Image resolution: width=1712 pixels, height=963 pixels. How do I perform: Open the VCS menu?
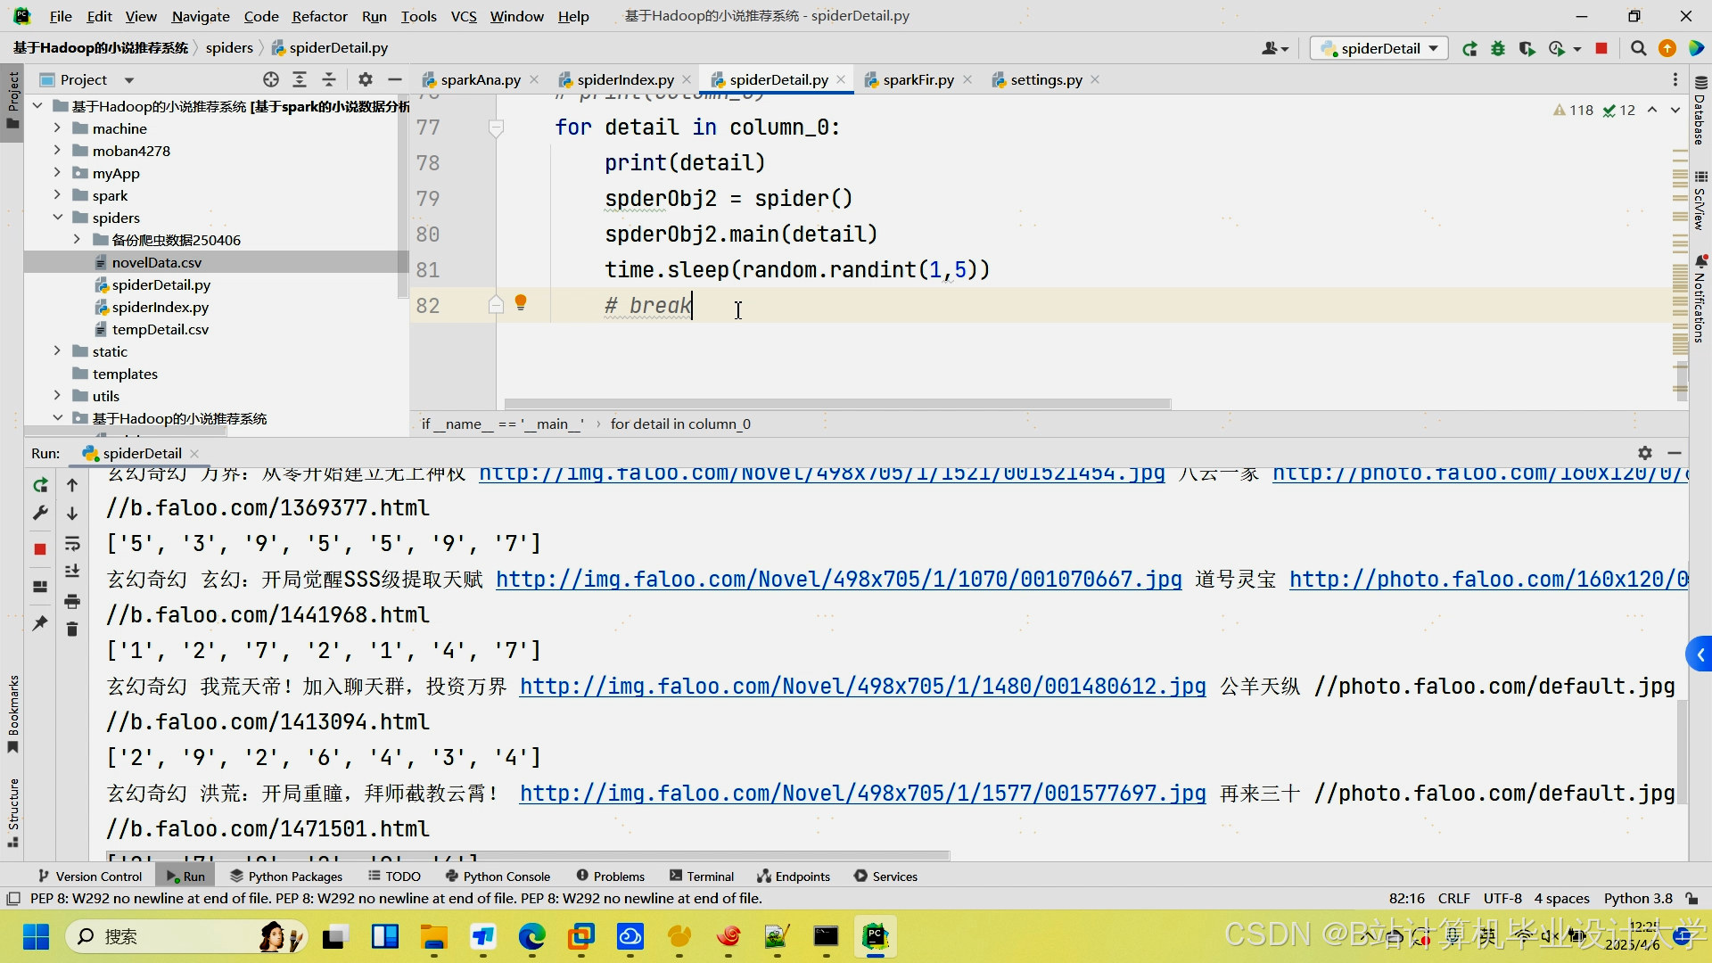coord(464,16)
